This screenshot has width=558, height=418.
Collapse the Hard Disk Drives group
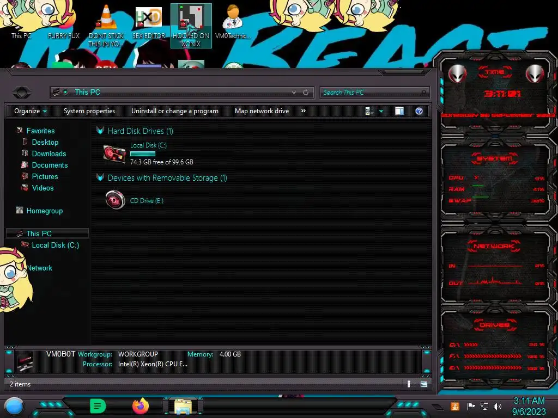100,131
